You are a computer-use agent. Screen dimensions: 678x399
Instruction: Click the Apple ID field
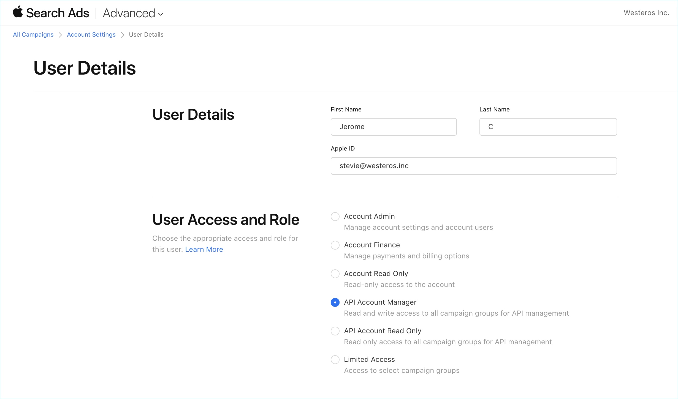pos(474,166)
